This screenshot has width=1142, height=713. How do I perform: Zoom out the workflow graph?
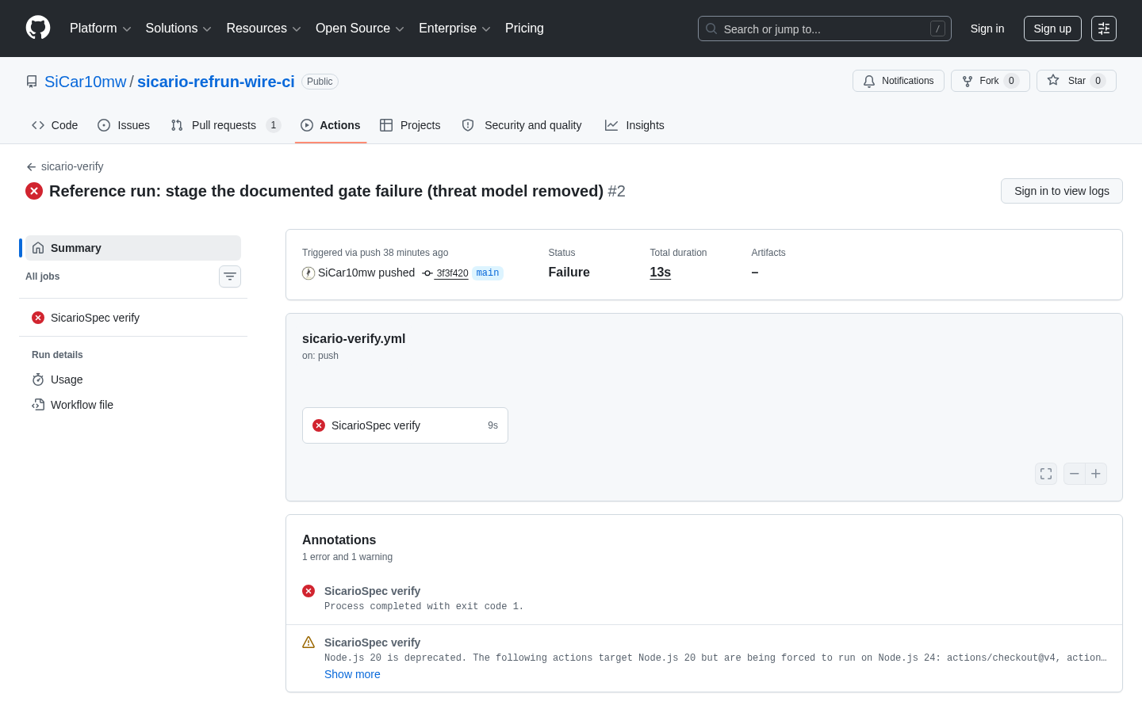[1074, 474]
